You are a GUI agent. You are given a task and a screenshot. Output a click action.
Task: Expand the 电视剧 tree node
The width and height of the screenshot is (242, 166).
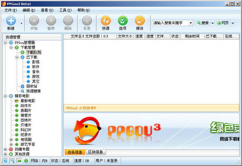tap(11, 140)
